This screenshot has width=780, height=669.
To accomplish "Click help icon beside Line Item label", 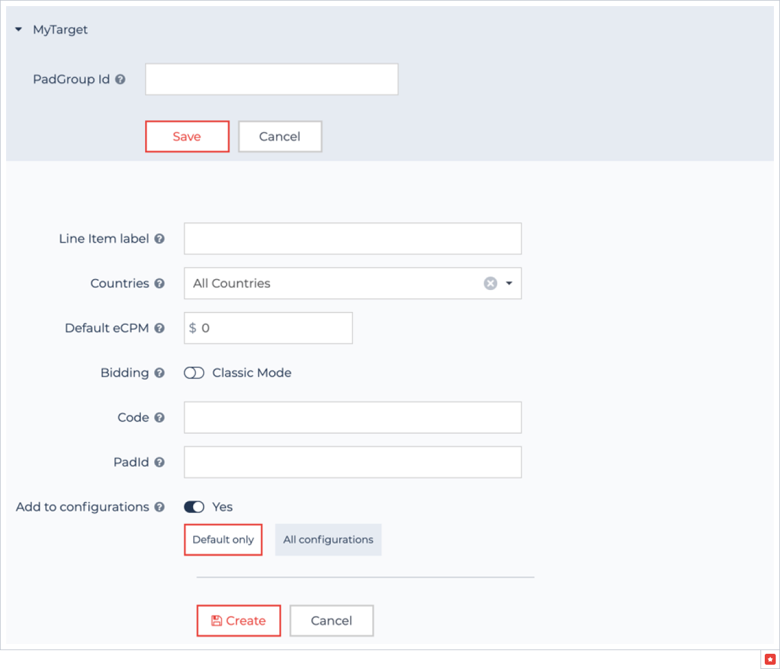I will (x=160, y=239).
